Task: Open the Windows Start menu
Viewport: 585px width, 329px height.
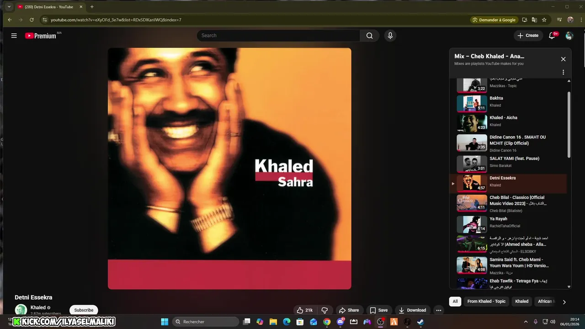Action: pos(165,322)
